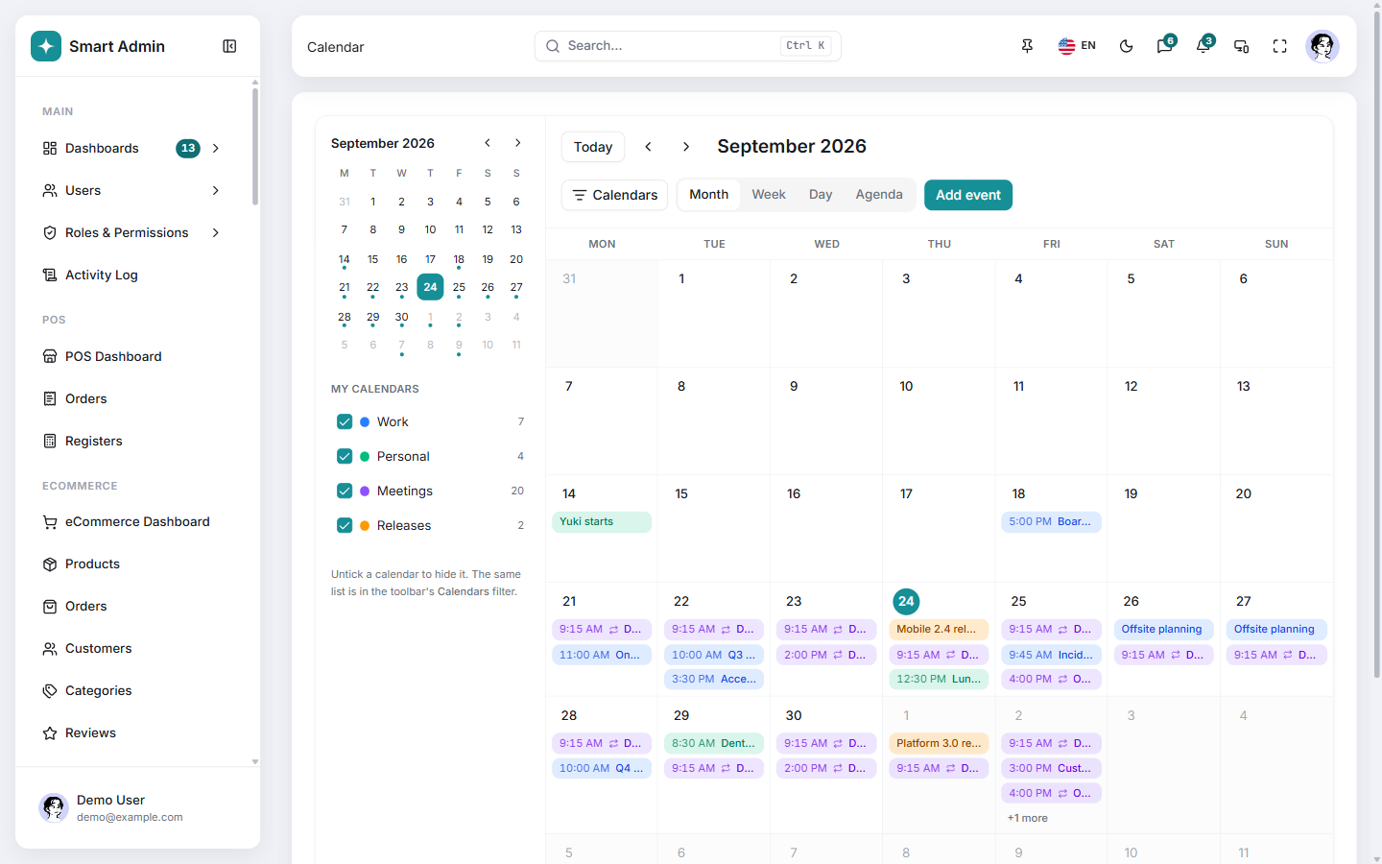Toggle dark mode with the moon icon

(1127, 46)
